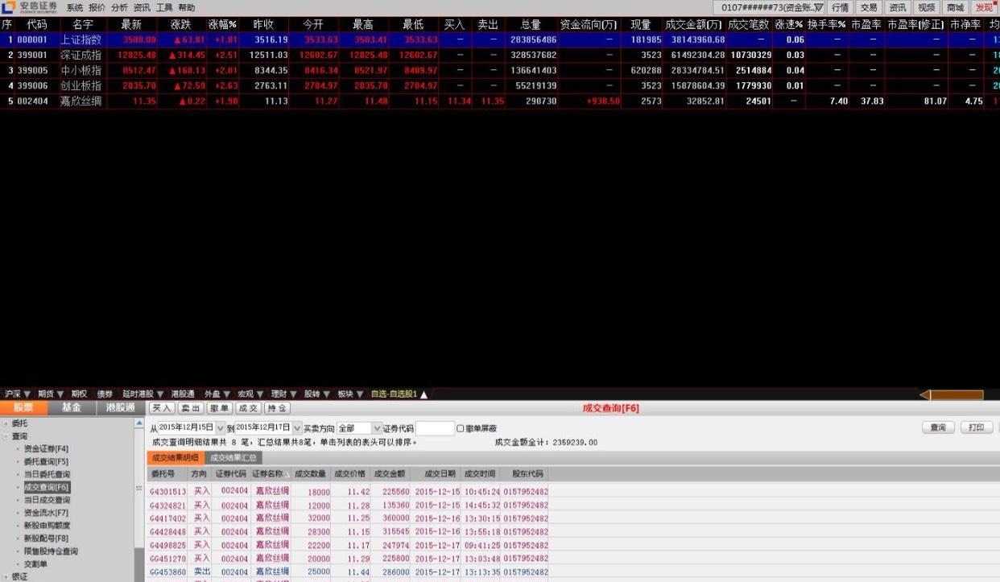Screen dimensions: 1000x582
Task: Select 交割单 tree item
Action: tap(35, 564)
